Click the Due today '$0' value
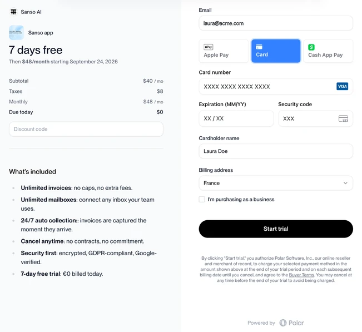The image size is (362, 332). click(160, 112)
